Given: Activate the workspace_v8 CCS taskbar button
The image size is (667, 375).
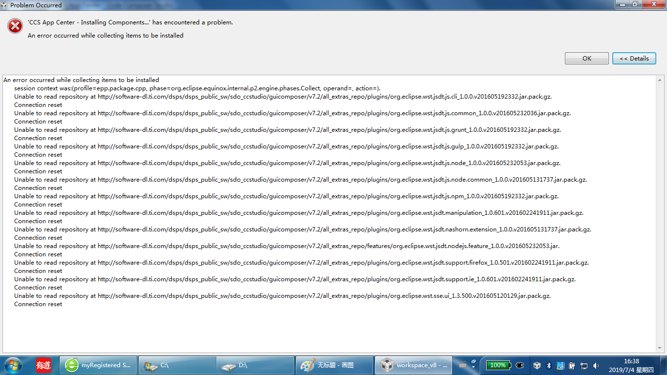Looking at the screenshot, I should point(414,365).
